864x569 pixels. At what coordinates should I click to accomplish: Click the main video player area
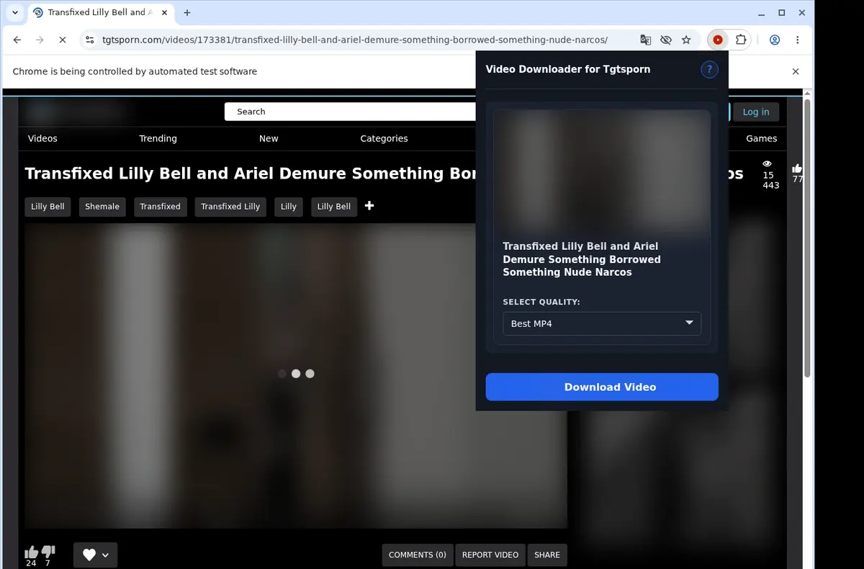(296, 375)
